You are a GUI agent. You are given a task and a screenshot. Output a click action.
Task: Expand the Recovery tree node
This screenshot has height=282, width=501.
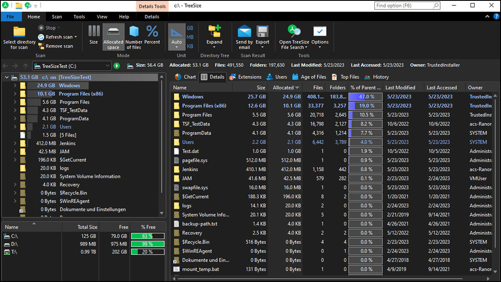15,185
